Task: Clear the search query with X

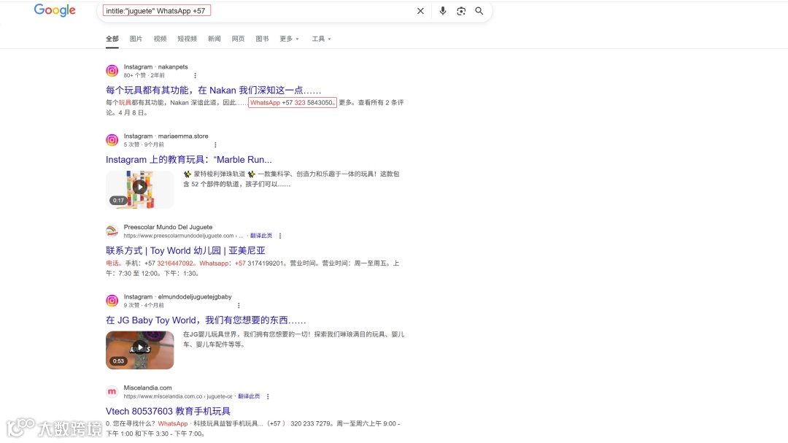Action: (x=421, y=10)
